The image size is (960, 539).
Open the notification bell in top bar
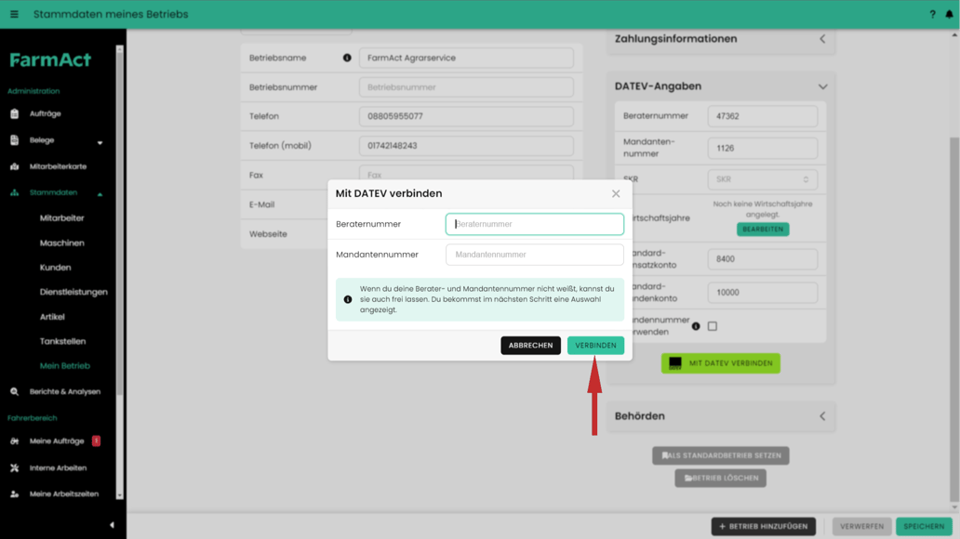950,14
